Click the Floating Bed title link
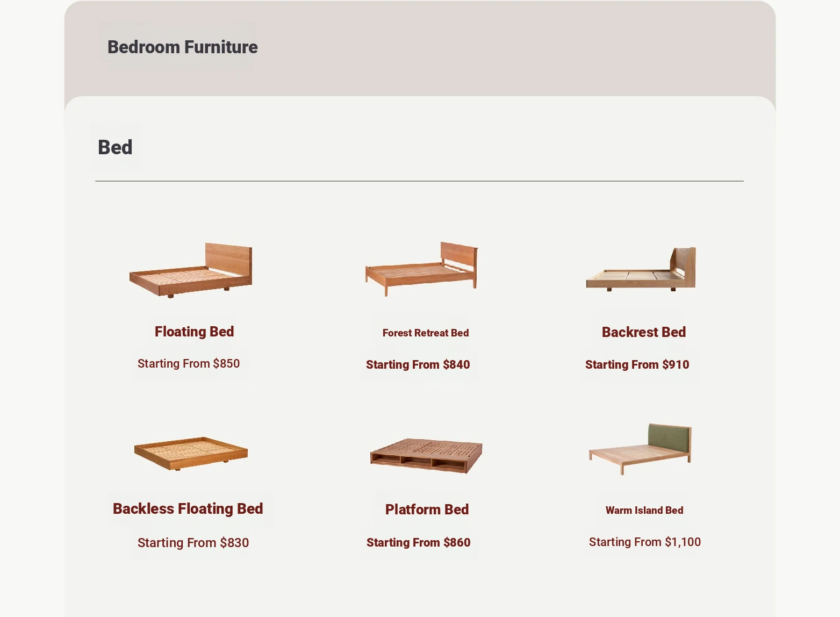840x617 pixels. click(x=194, y=332)
